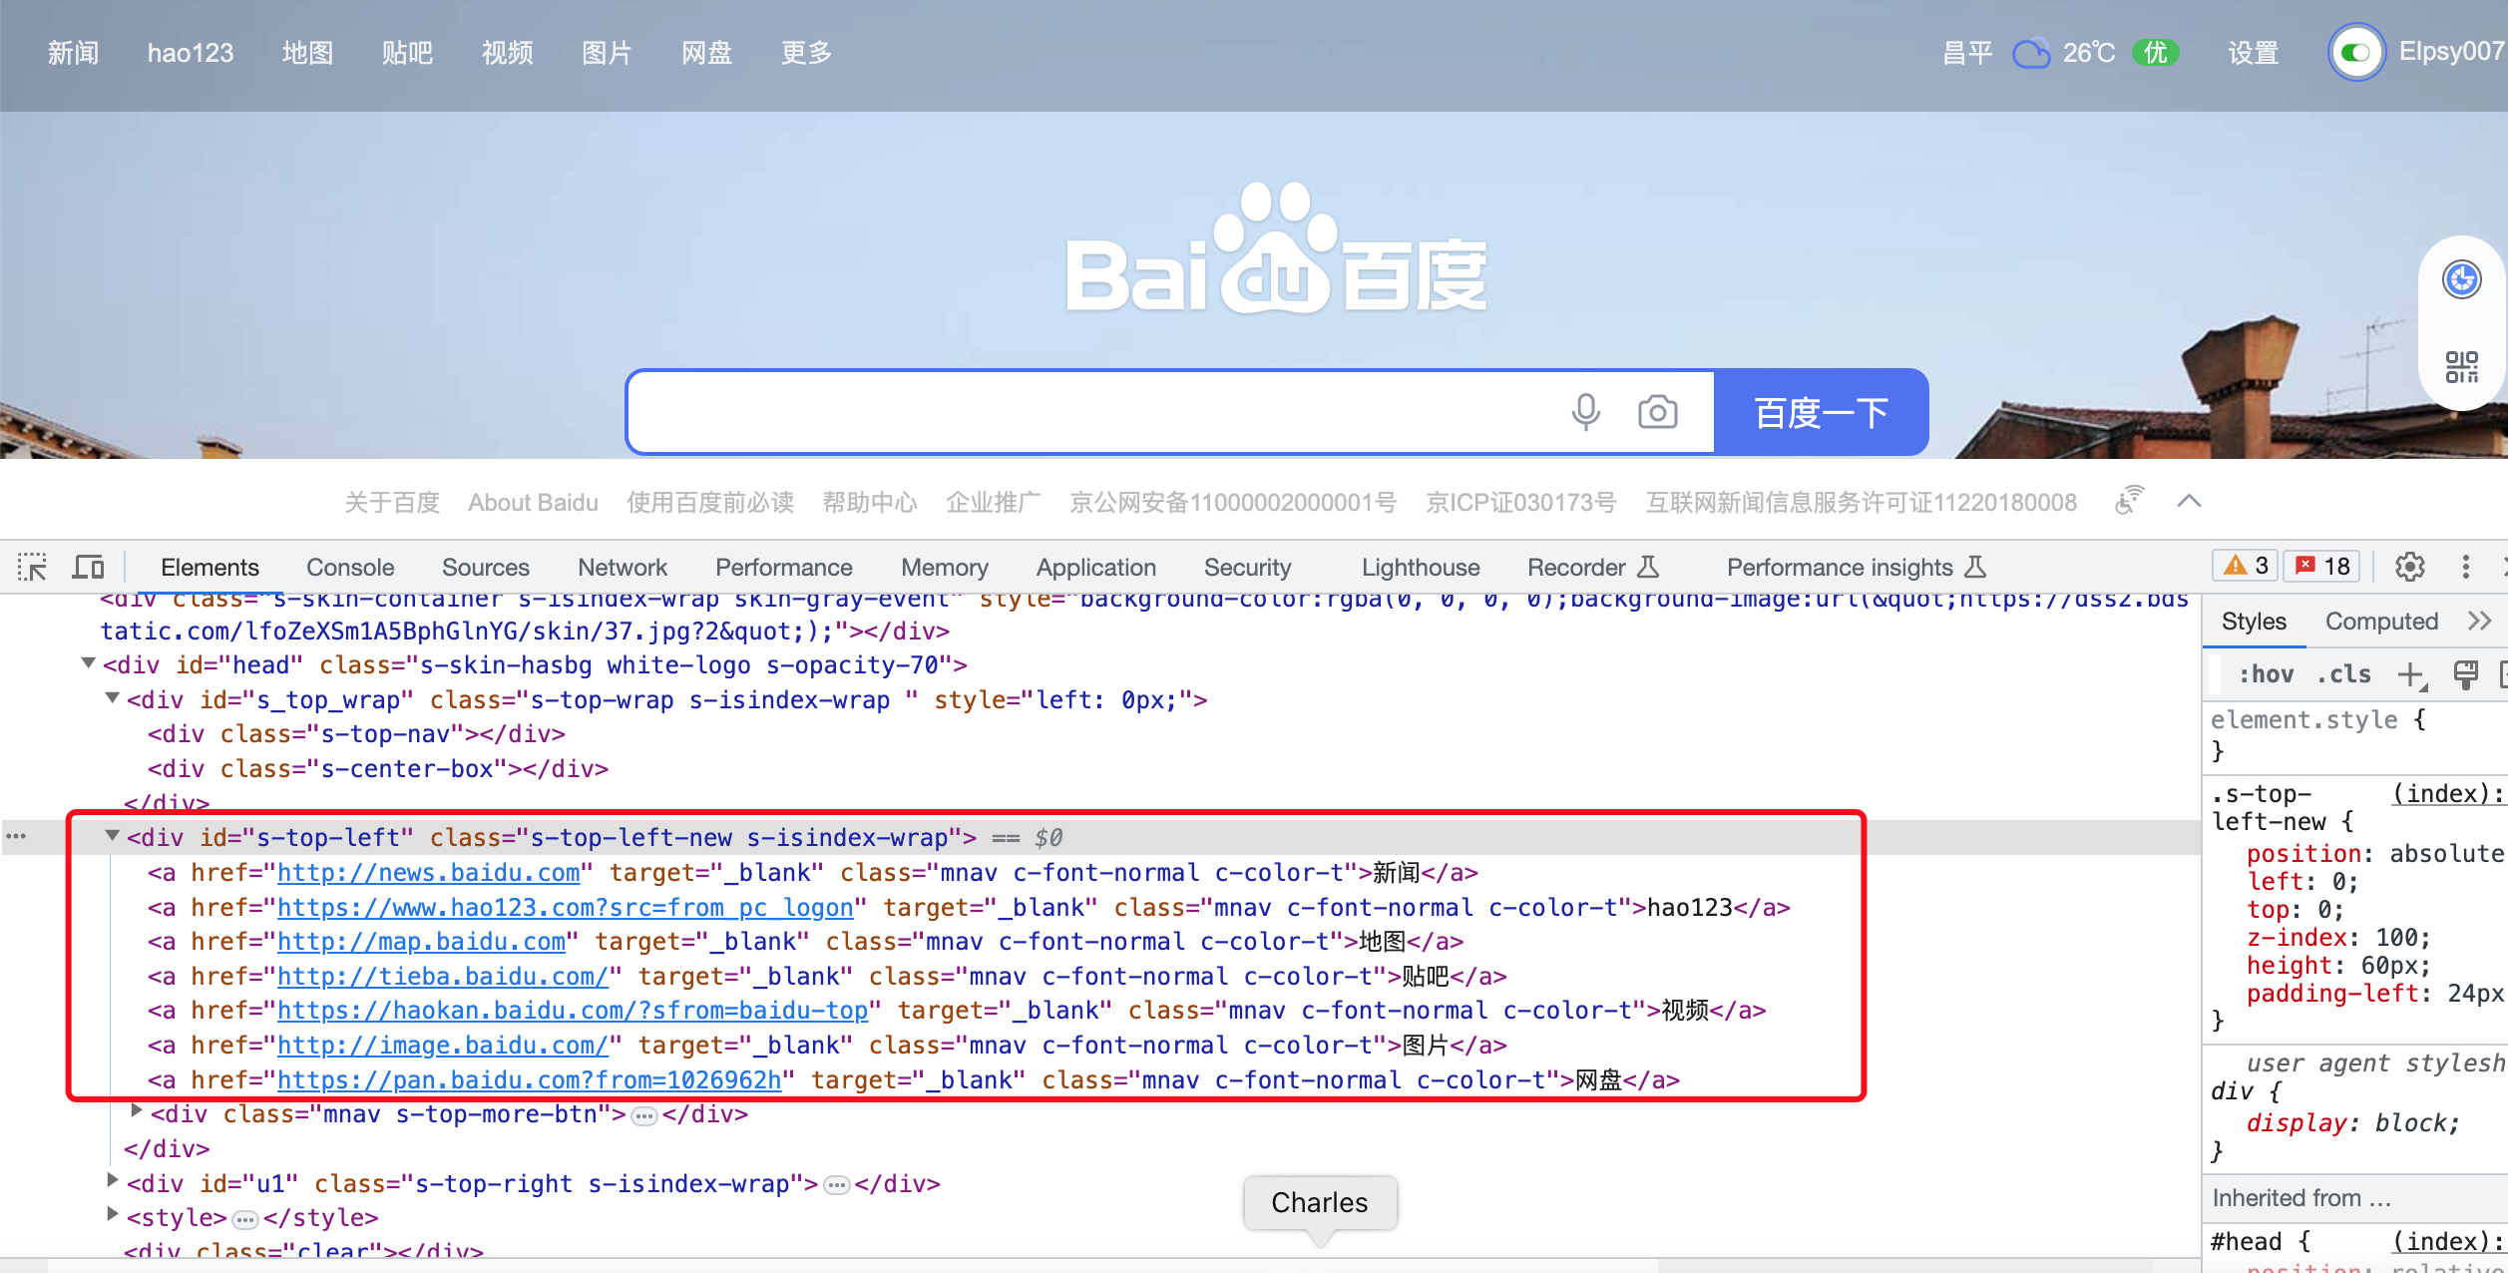2508x1273 pixels.
Task: Toggle the .cls element classes button
Action: point(2343,674)
